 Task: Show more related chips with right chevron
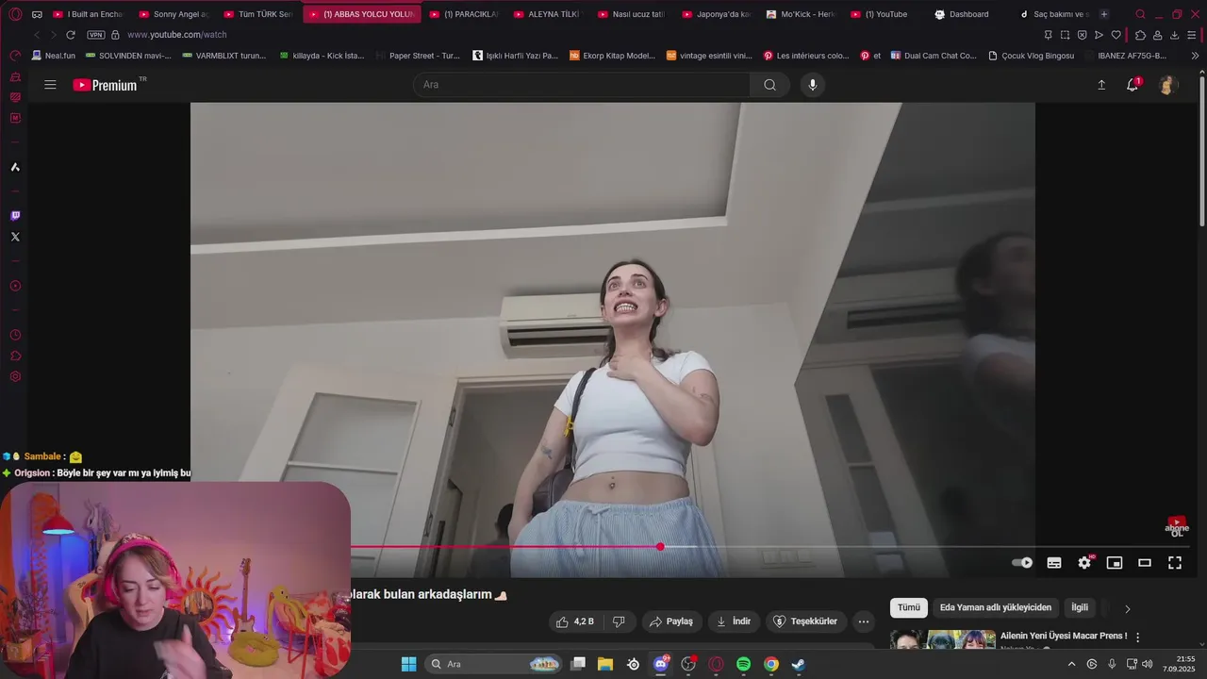point(1127,608)
